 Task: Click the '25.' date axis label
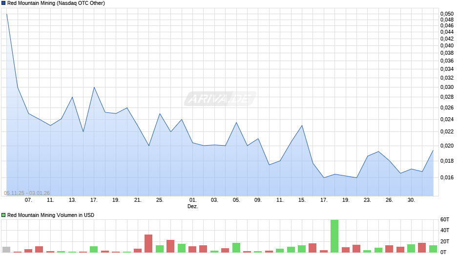click(160, 200)
